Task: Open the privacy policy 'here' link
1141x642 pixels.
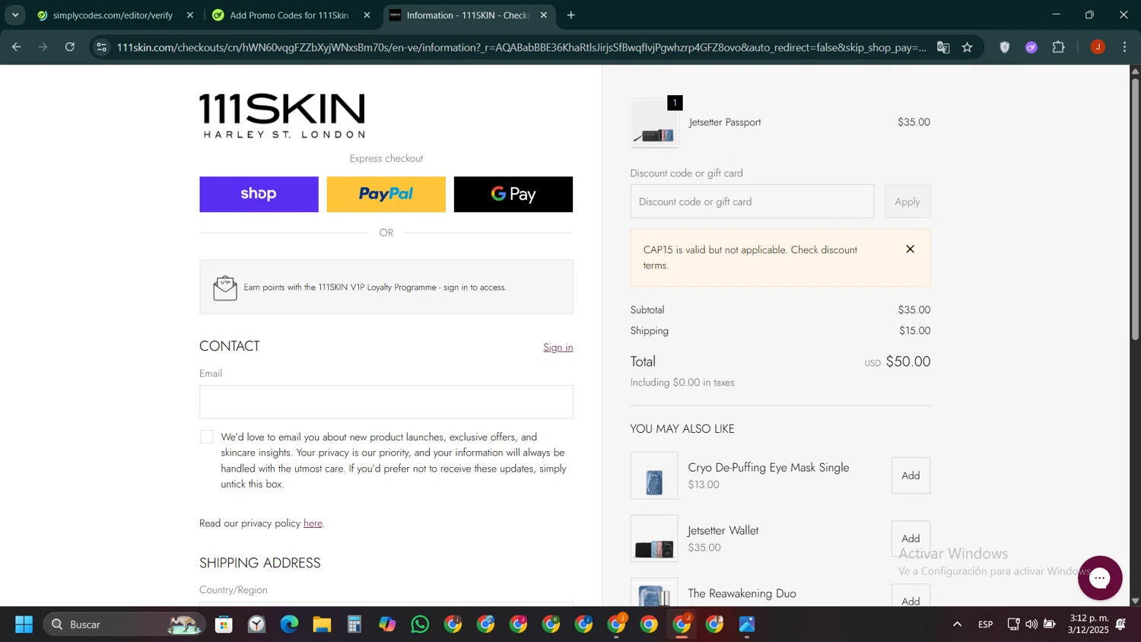Action: coord(313,523)
